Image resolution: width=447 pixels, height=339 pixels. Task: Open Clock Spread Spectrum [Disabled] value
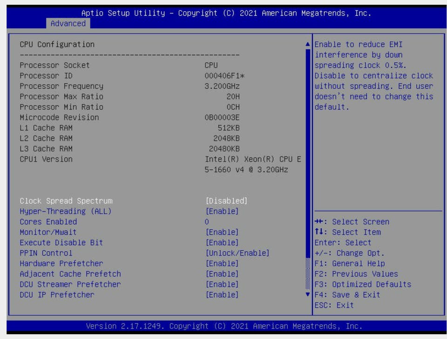coord(226,201)
